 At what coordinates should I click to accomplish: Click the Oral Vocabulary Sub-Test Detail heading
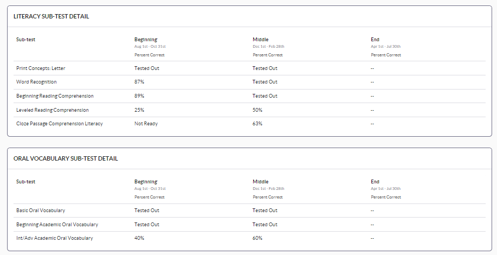pos(66,158)
